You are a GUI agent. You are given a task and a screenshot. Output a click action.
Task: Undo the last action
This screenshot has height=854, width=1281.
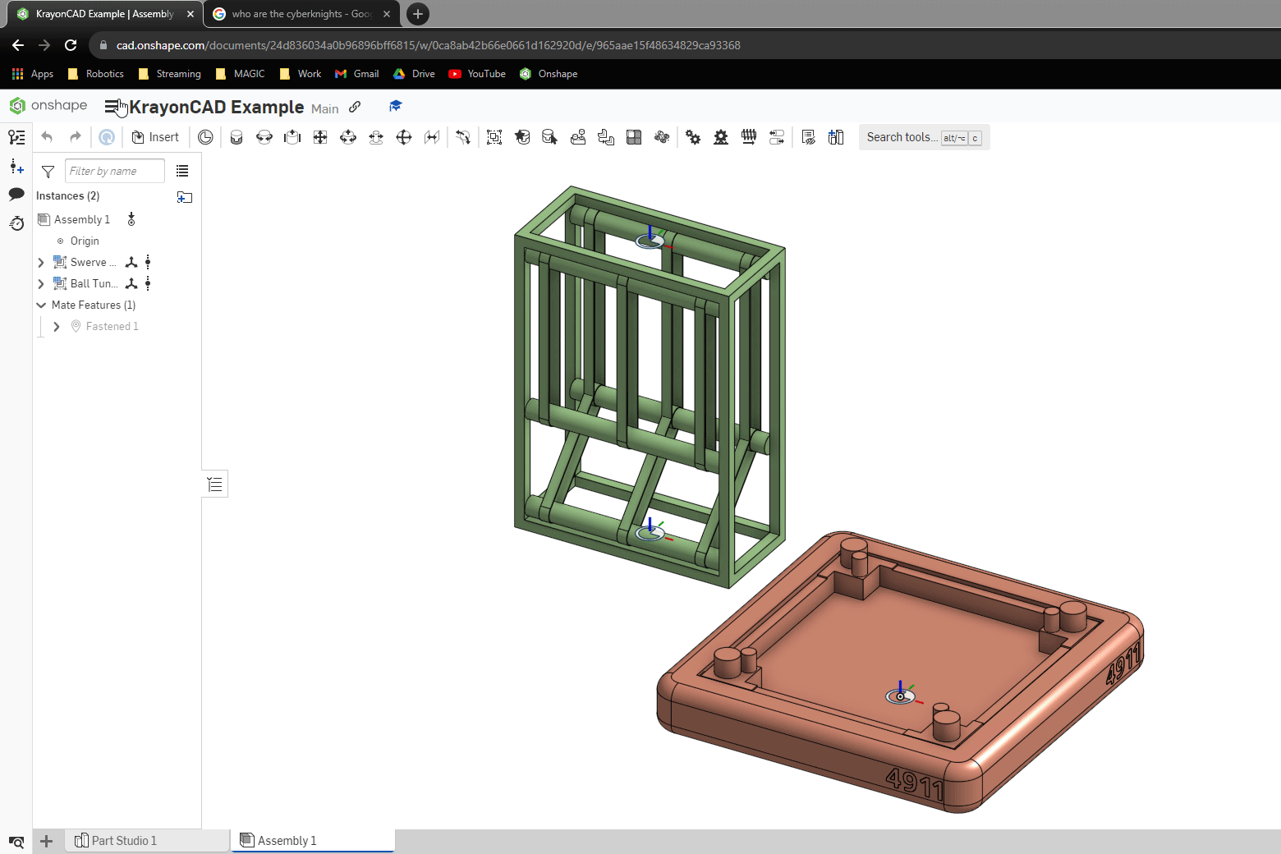tap(47, 137)
